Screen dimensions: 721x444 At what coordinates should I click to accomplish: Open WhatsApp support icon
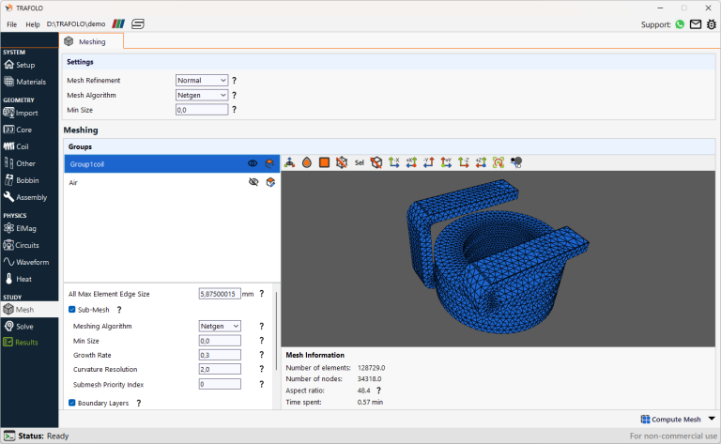(x=680, y=24)
